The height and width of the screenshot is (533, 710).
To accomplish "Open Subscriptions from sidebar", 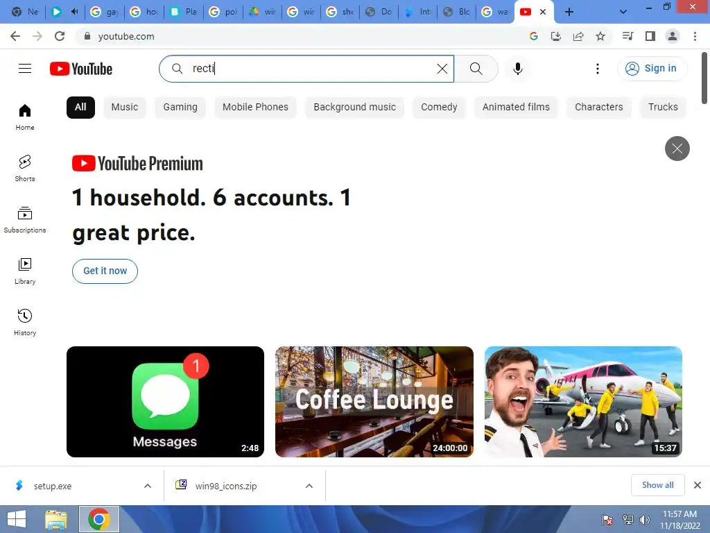I will pyautogui.click(x=25, y=219).
